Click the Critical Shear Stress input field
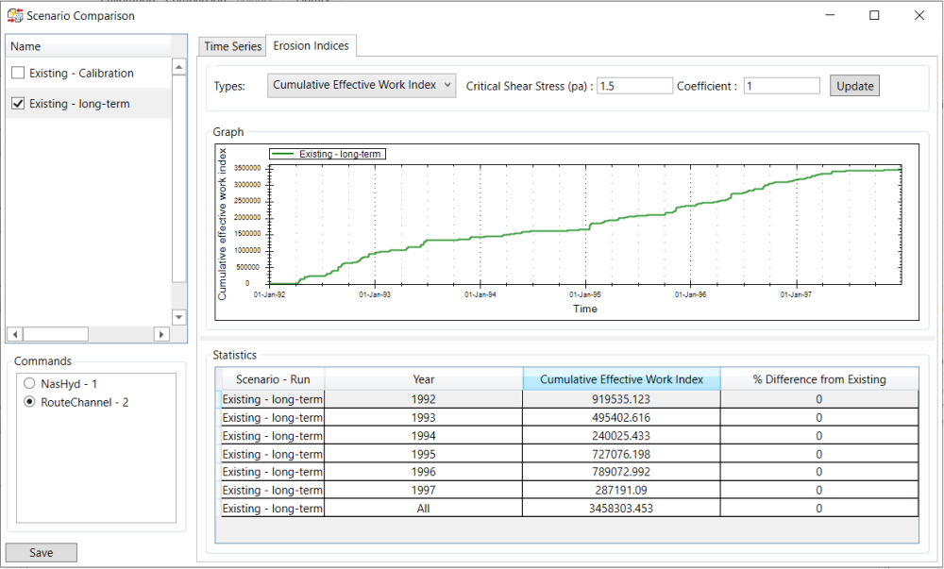The width and height of the screenshot is (944, 569). 634,86
